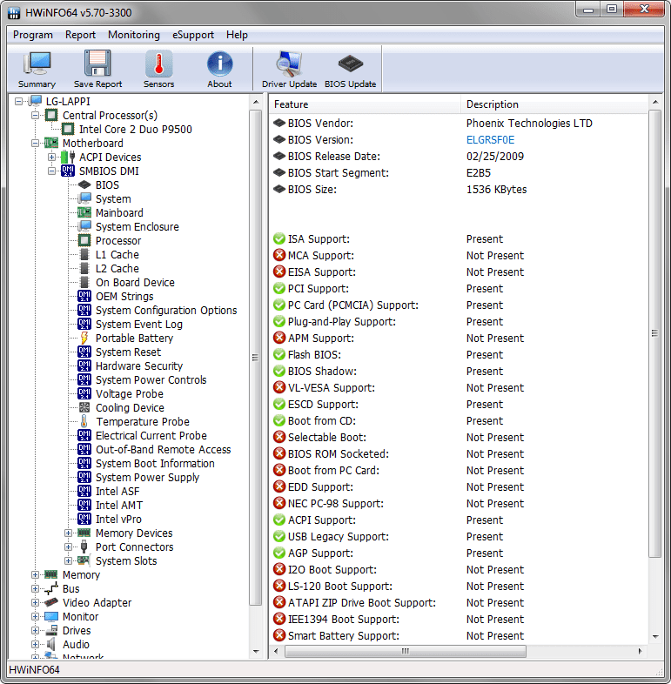Expand System Slots node
Screen dimensions: 671x684
tap(69, 561)
